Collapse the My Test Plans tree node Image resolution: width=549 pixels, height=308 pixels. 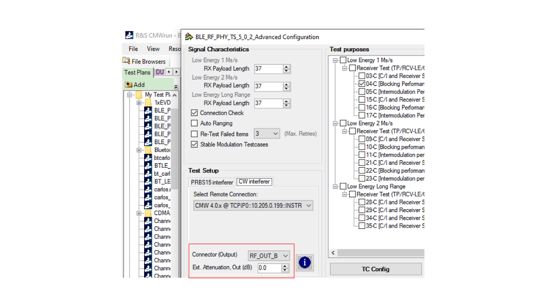coord(130,95)
